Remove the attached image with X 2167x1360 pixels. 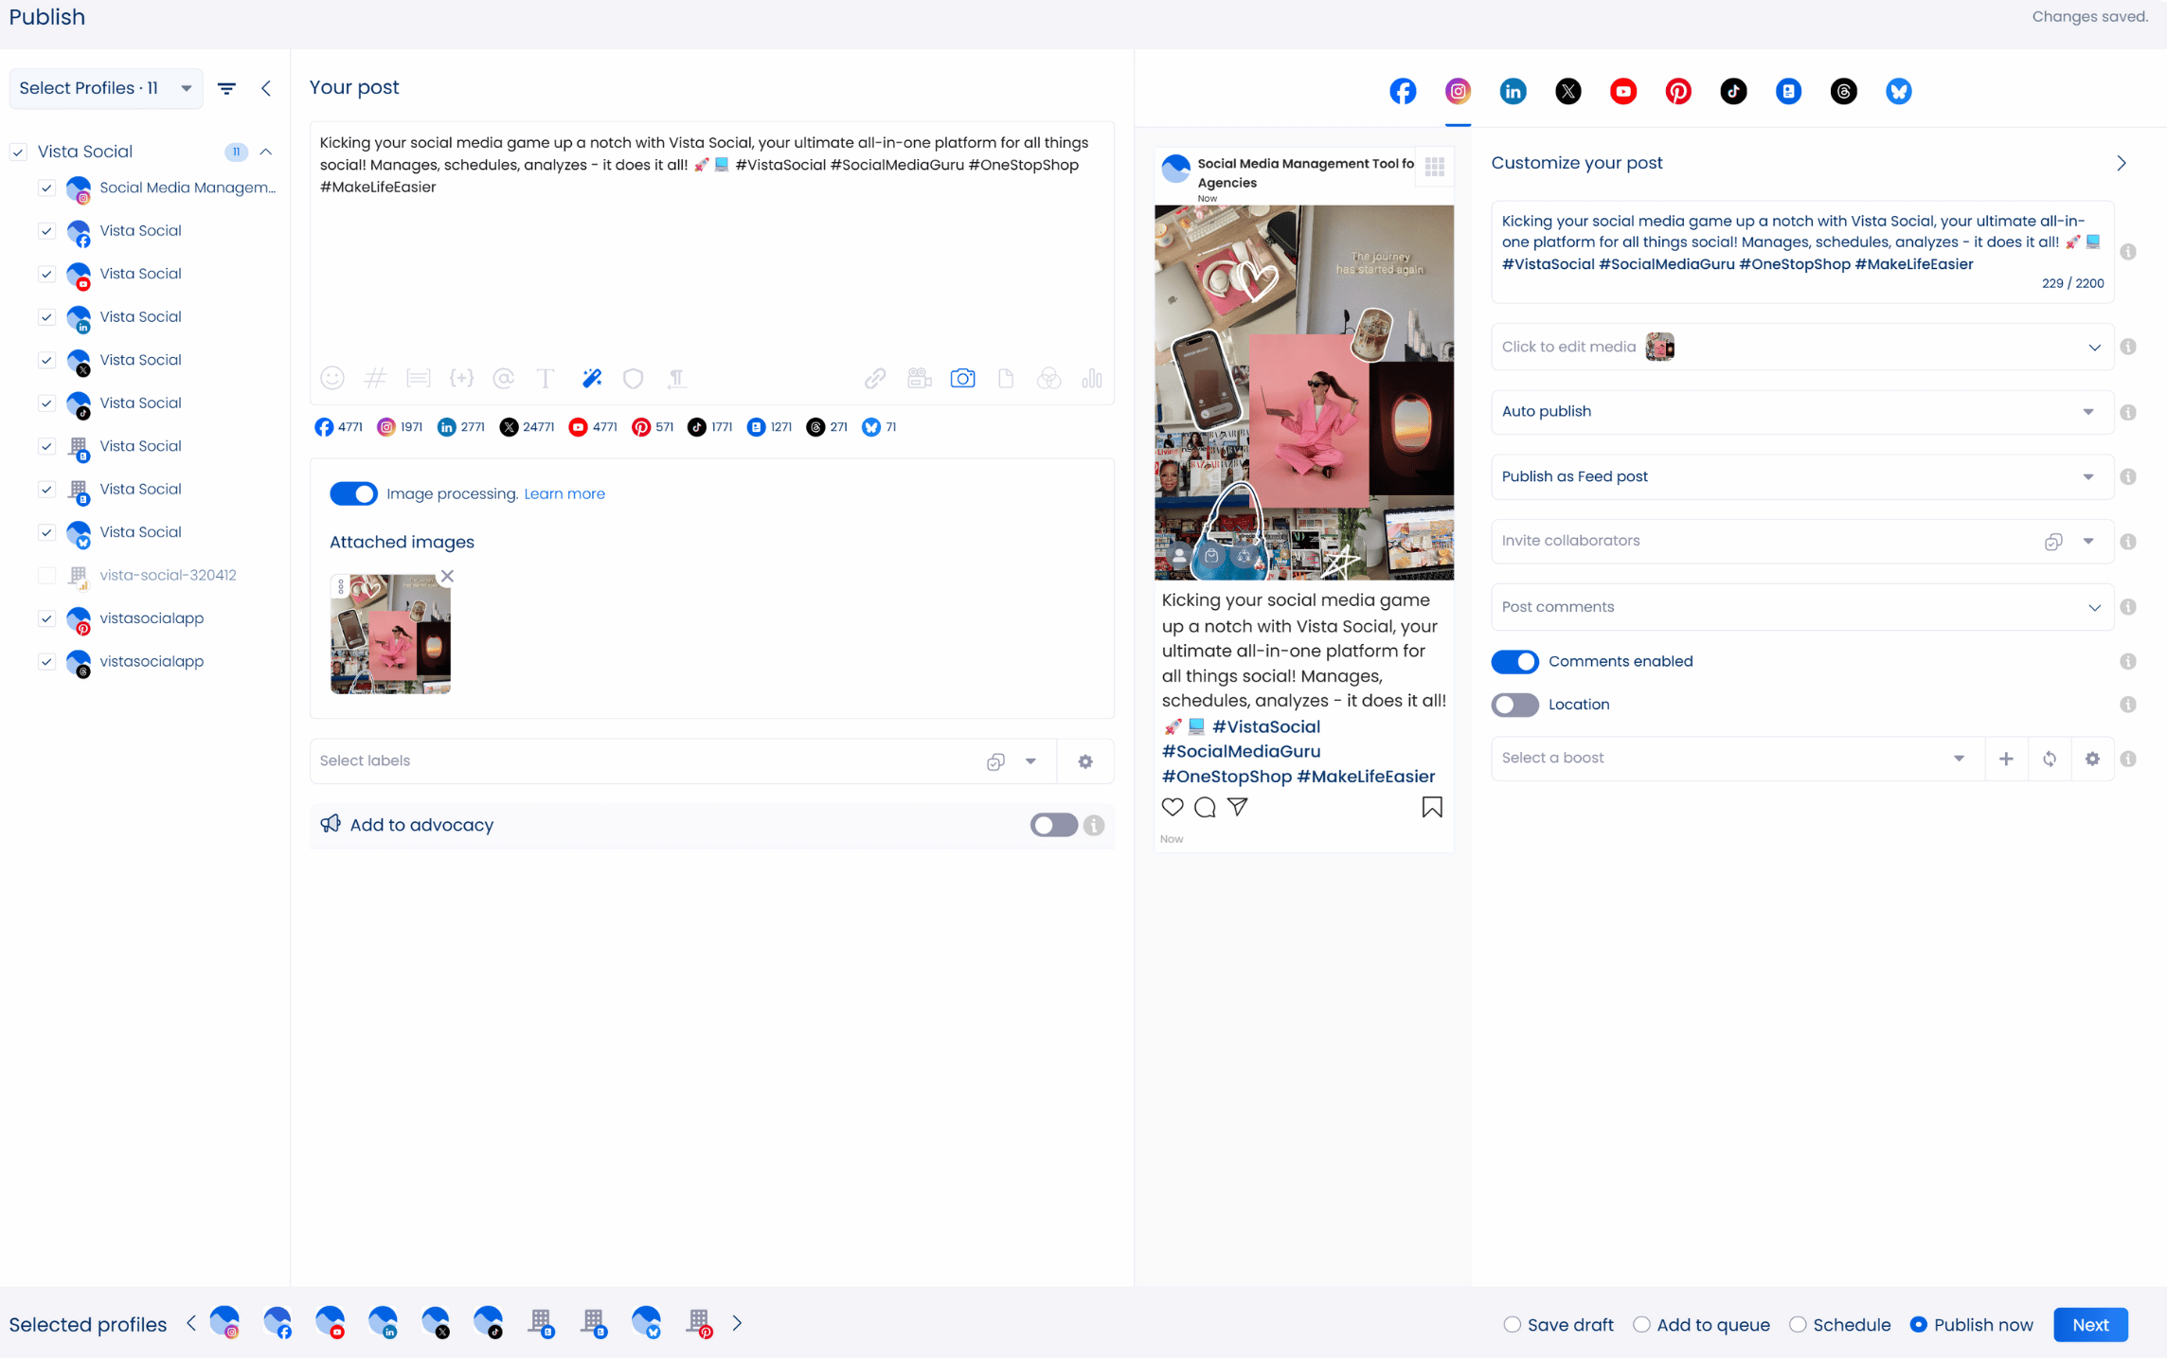pyautogui.click(x=447, y=576)
